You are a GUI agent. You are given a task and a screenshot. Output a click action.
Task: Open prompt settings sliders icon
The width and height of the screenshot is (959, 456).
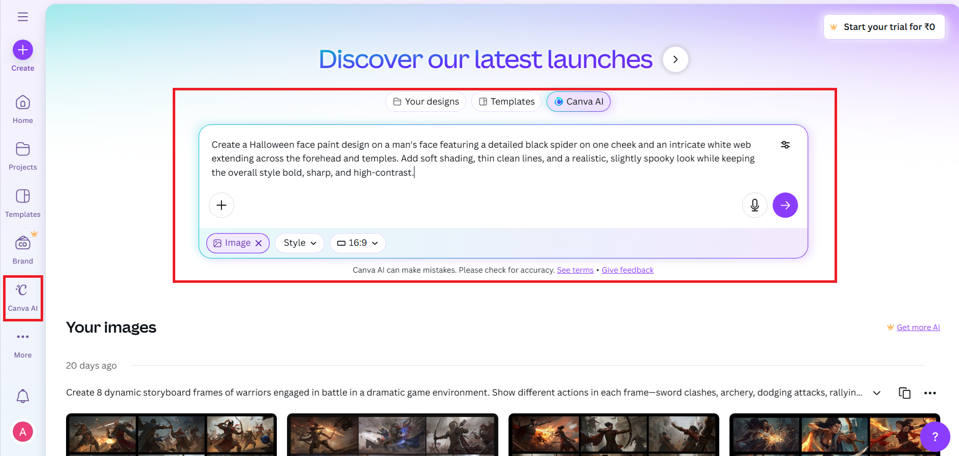point(785,145)
